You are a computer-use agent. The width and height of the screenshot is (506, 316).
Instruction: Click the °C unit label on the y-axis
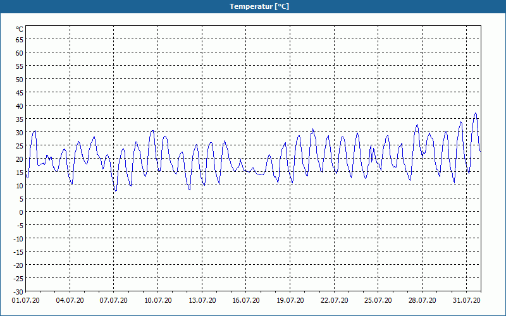[x=20, y=29]
